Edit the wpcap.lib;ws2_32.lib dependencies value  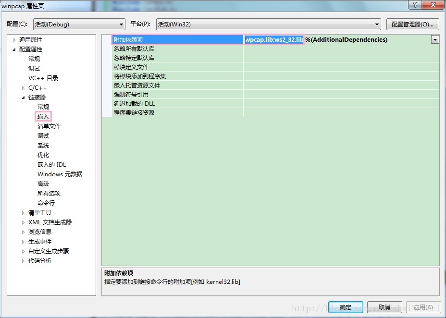click(x=274, y=40)
